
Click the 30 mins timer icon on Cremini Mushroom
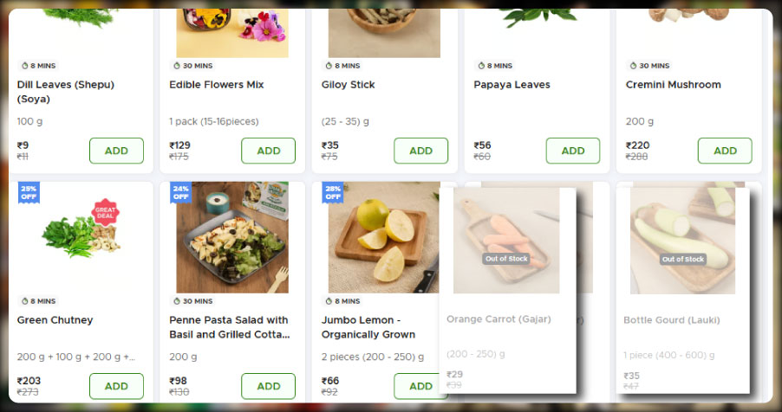pyautogui.click(x=632, y=66)
